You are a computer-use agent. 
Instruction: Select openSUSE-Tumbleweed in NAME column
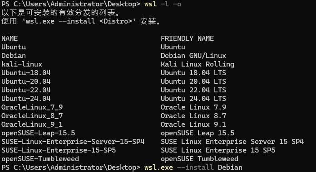pyautogui.click(x=40, y=159)
